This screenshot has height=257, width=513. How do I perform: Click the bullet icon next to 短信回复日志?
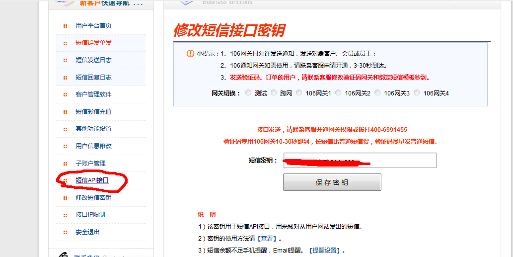[x=66, y=78]
